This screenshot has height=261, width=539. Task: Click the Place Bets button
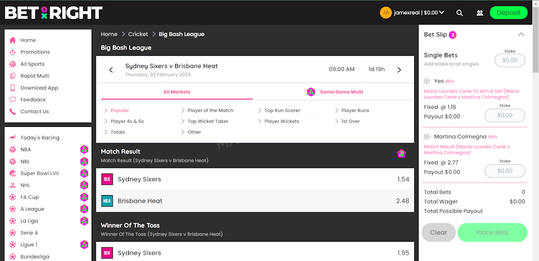coord(492,233)
